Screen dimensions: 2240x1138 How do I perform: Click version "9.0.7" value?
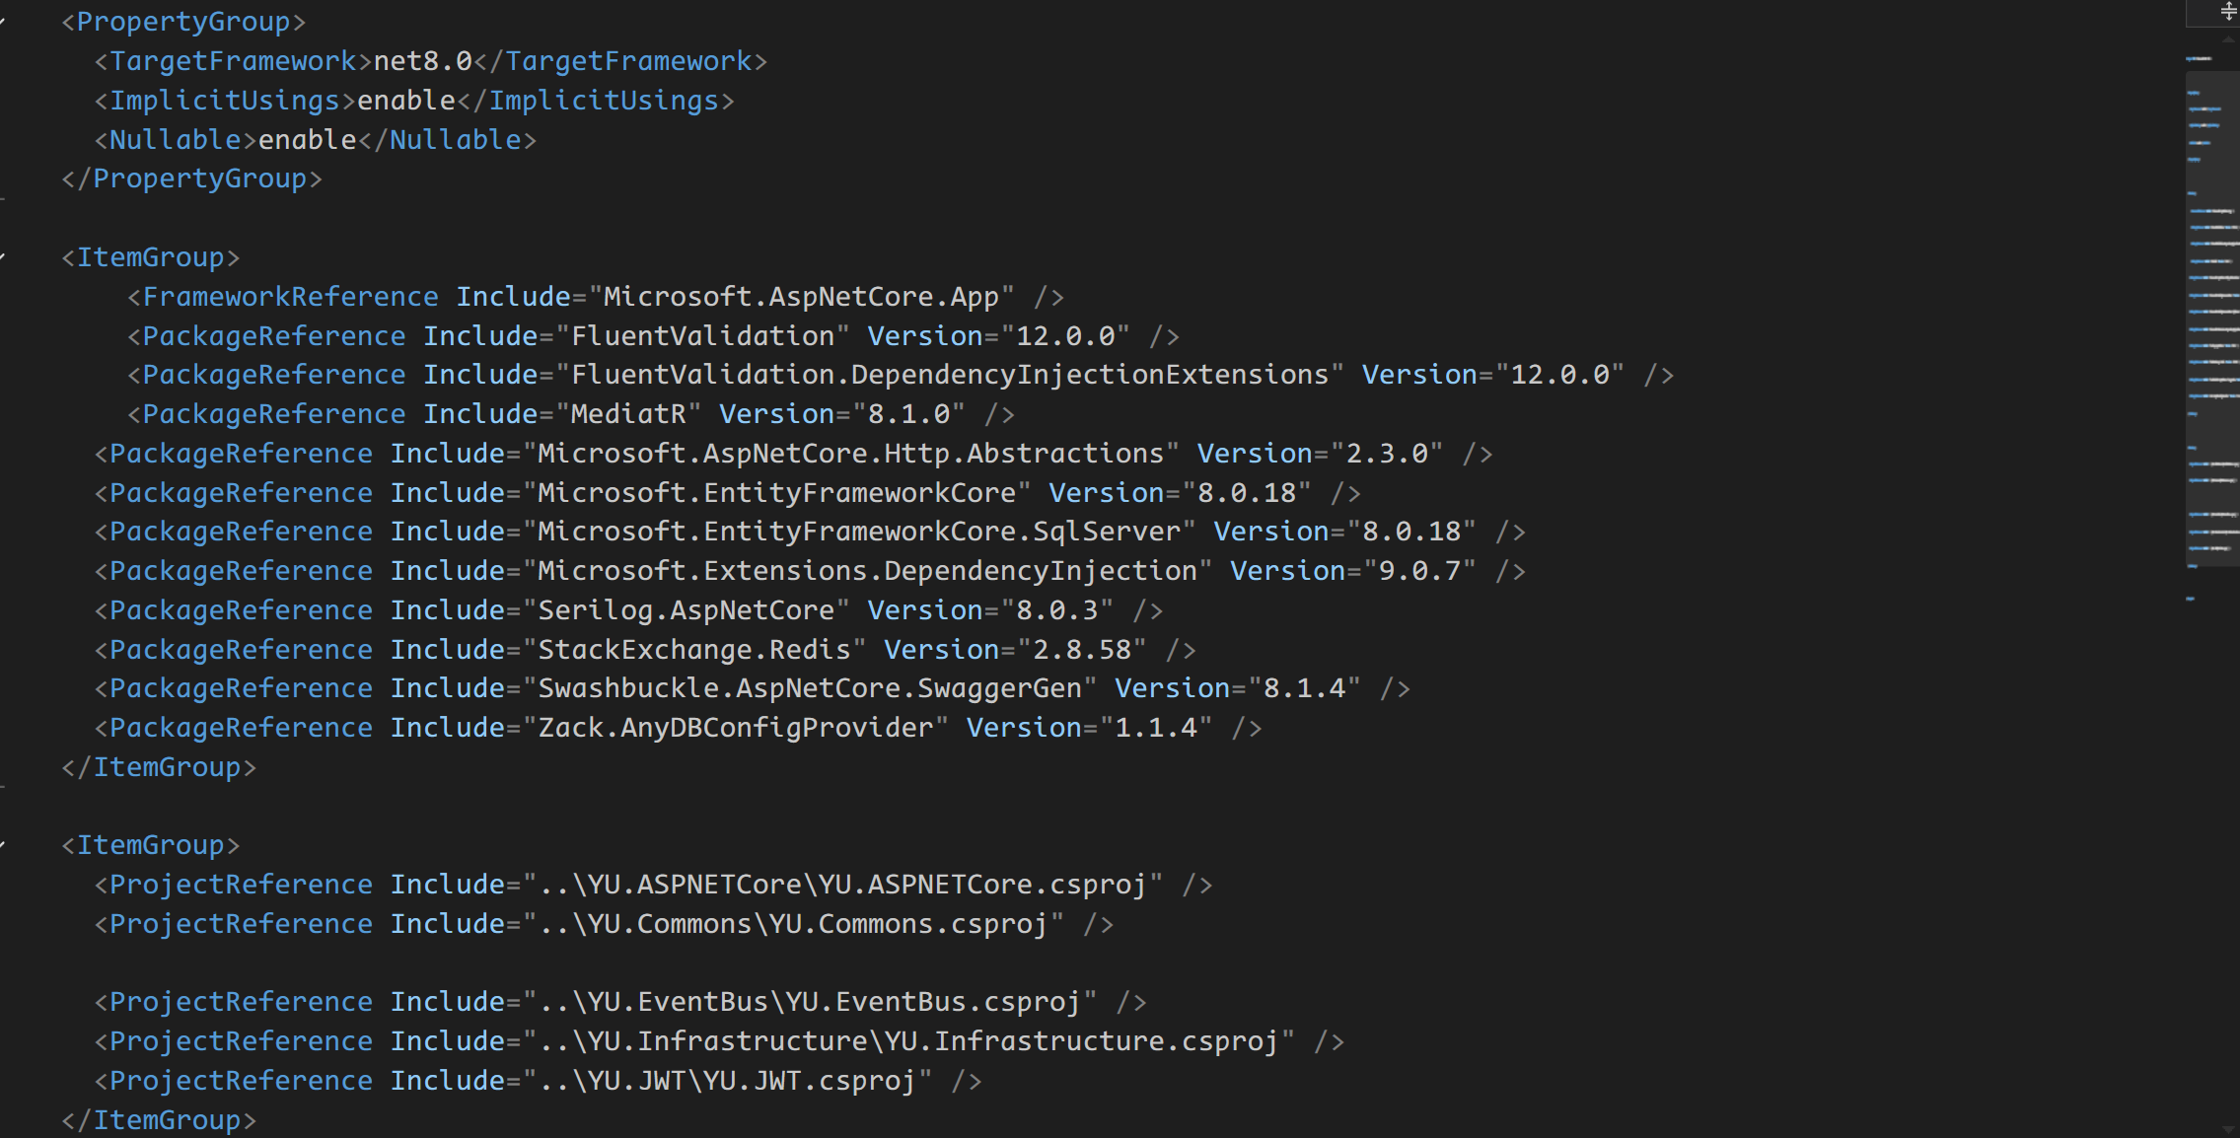[1419, 571]
